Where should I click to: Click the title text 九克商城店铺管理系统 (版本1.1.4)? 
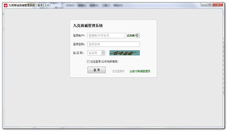(30, 5)
